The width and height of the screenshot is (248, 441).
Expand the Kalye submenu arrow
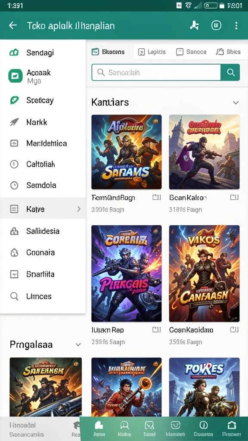coord(79,209)
